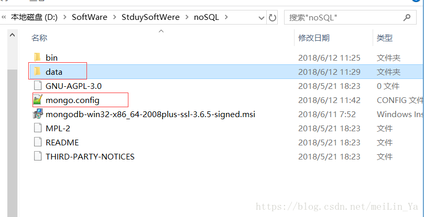Expand the chevron after noSQL breadcrumb
This screenshot has height=217, width=424.
pos(226,17)
